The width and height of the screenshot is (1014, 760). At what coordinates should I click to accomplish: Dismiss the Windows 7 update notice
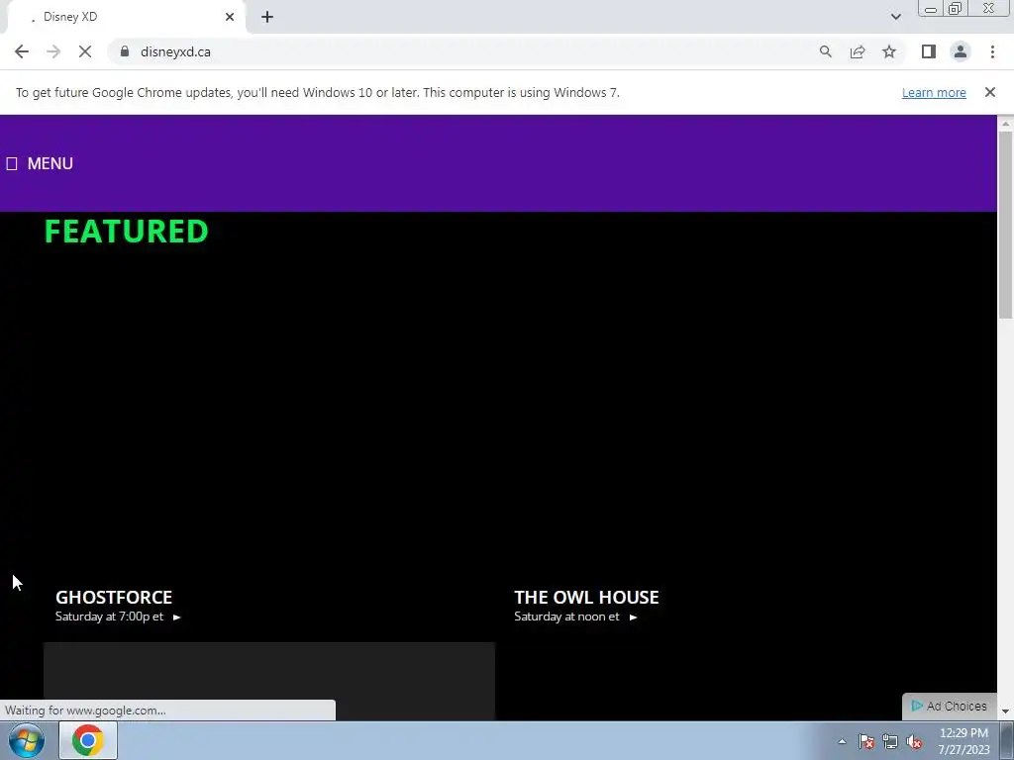(x=990, y=92)
